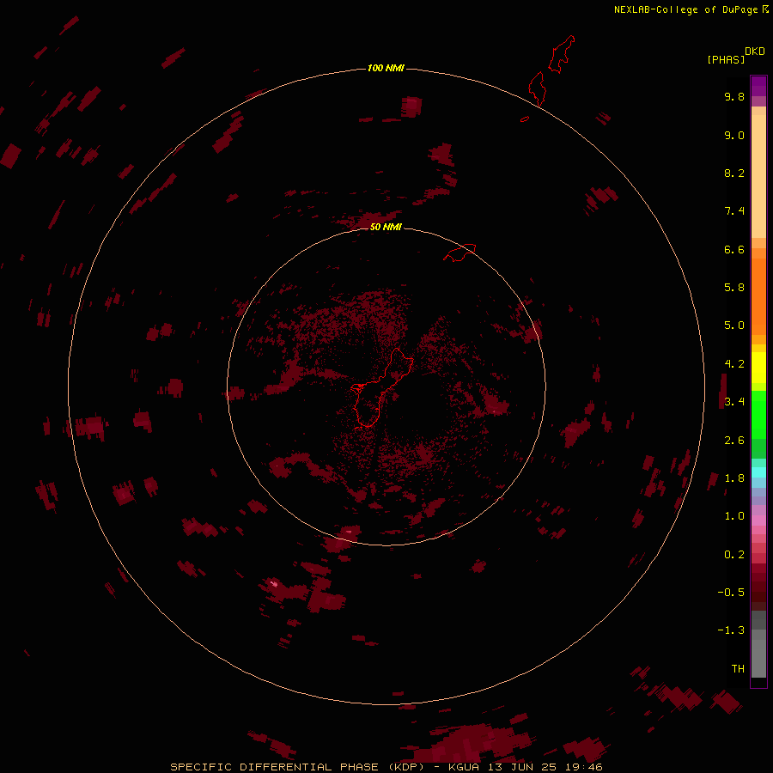Pick the gray legend band near TH
773x773 pixels.
(758, 658)
